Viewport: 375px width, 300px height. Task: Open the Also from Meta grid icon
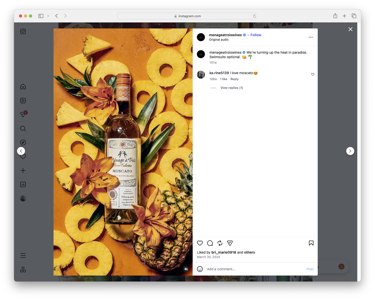pos(23,270)
